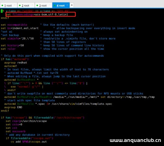Image resolution: width=164 pixels, height=146 pixels.
Task: Click the www.anquanclub.cn watermark text
Action: pos(135,141)
